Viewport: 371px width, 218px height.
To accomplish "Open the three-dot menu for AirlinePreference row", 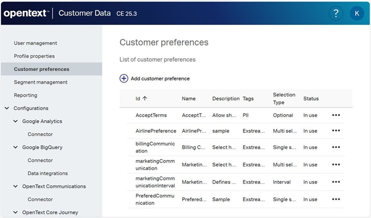I will point(336,131).
